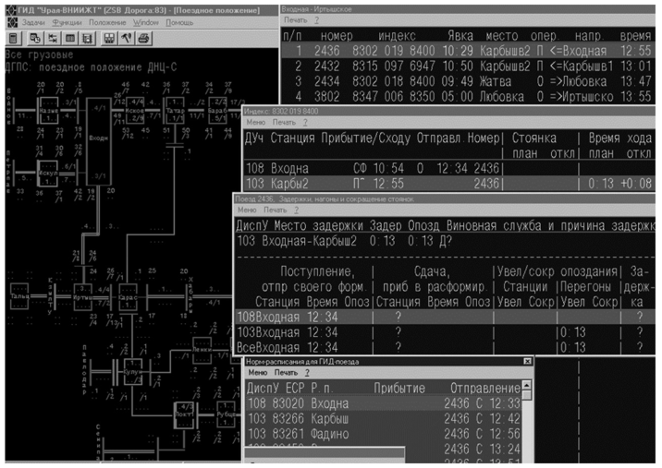Open Печать in the Входная - Иртышское window
Viewport: 662px width, 468px height.
[296, 18]
